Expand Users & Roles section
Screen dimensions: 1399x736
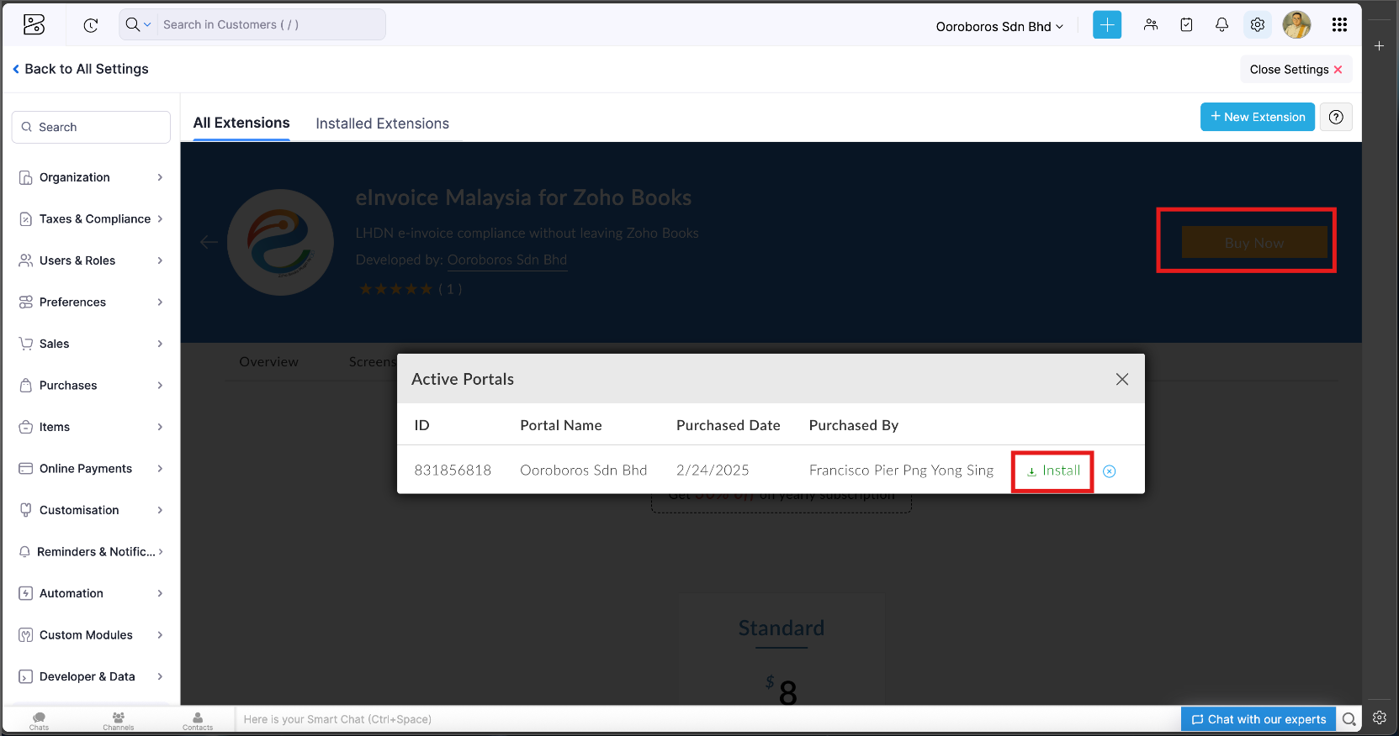[91, 260]
